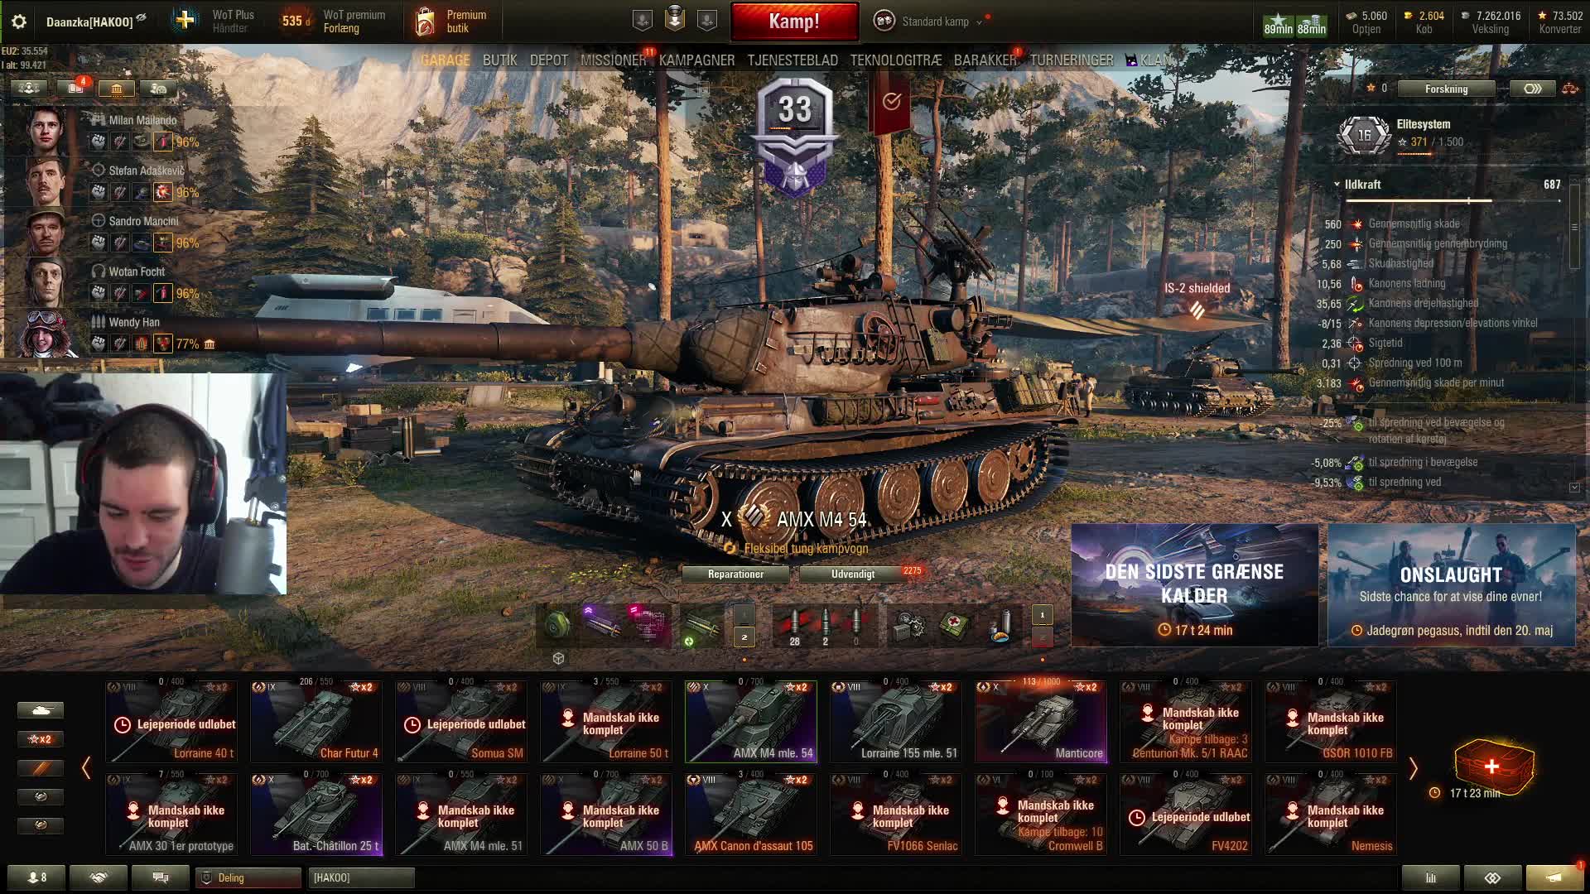Show next tanks with carousel right arrow
The image size is (1590, 894).
[1414, 768]
